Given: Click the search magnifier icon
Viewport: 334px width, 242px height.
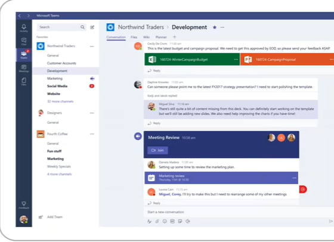Looking at the screenshot, I should (82, 27).
